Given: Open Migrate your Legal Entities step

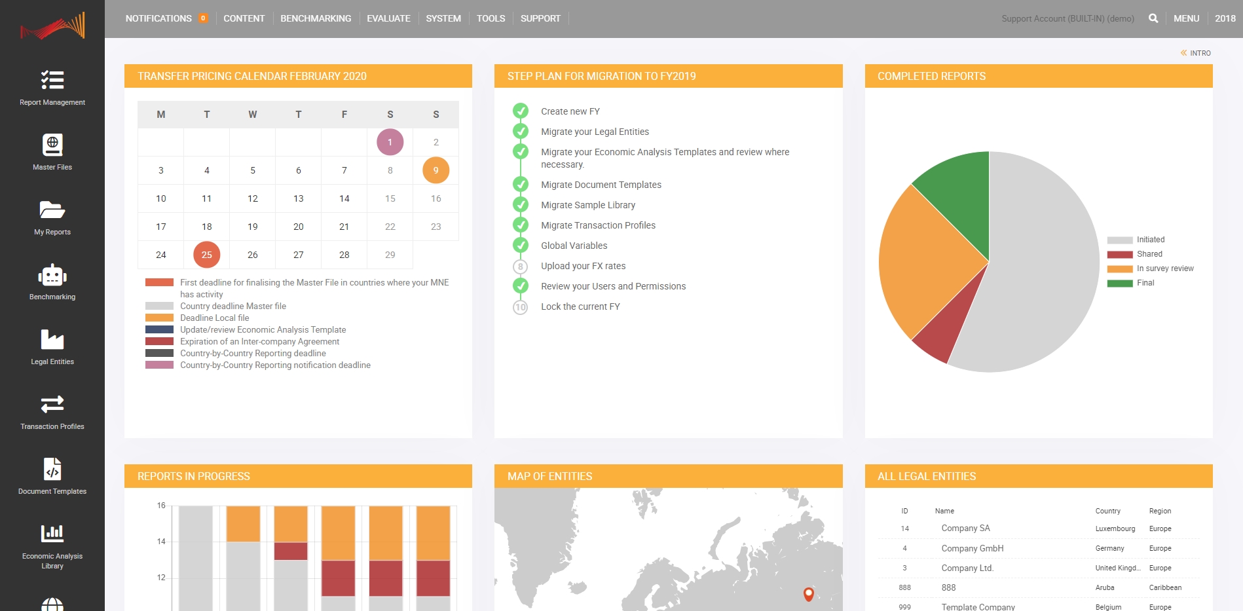Looking at the screenshot, I should (595, 132).
